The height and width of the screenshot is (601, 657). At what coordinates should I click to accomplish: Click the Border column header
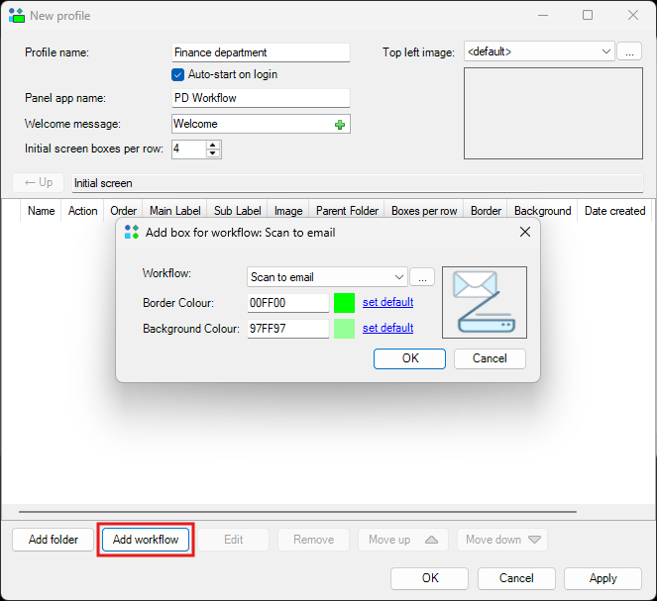tap(486, 211)
